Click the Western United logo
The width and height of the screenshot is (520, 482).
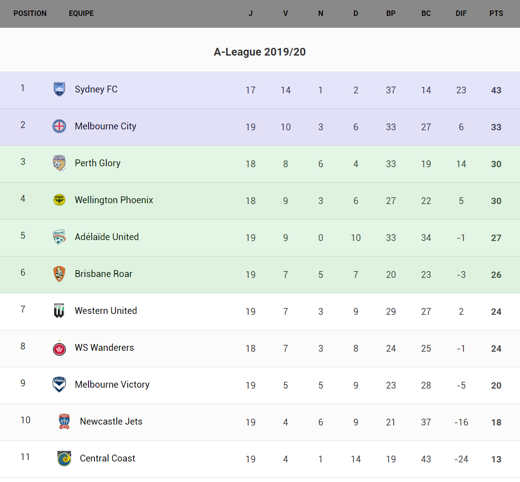59,311
